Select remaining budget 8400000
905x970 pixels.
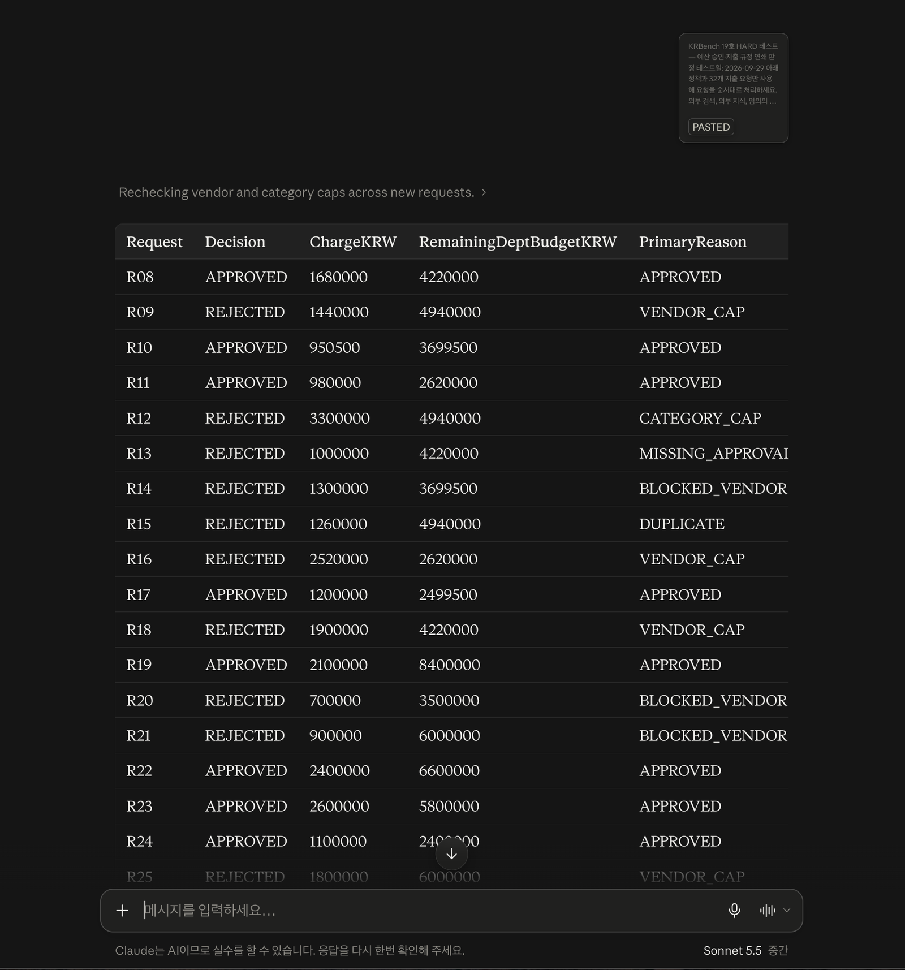point(449,665)
